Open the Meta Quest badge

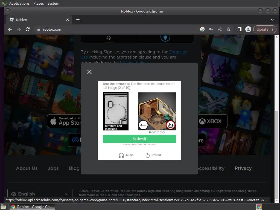(x=75, y=140)
